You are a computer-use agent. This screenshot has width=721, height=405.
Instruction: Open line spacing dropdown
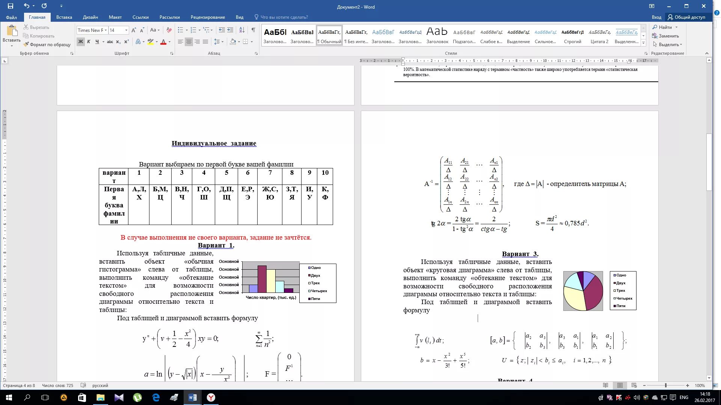[219, 42]
